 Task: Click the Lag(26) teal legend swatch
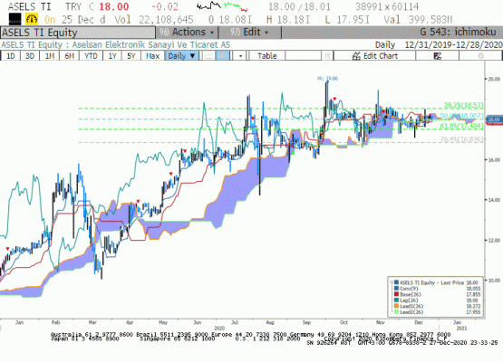pyautogui.click(x=396, y=300)
